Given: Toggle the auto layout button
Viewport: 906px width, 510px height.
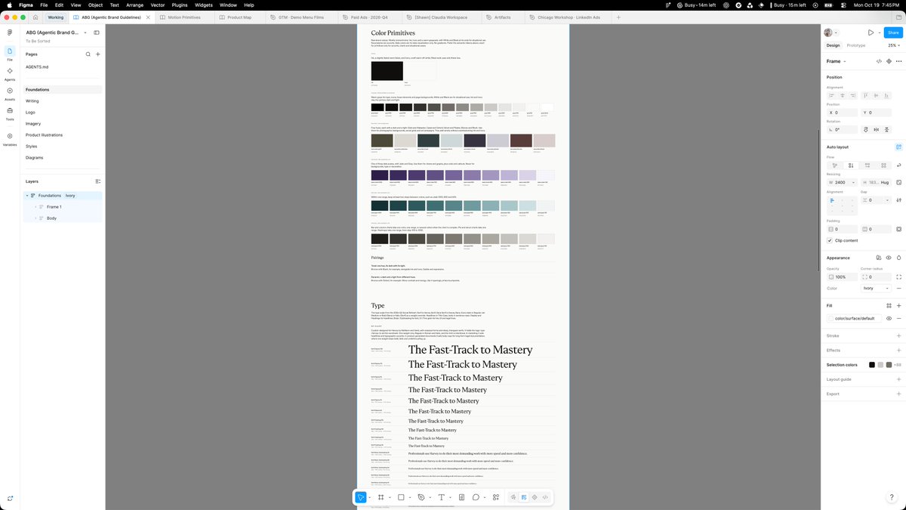Looking at the screenshot, I should (898, 147).
